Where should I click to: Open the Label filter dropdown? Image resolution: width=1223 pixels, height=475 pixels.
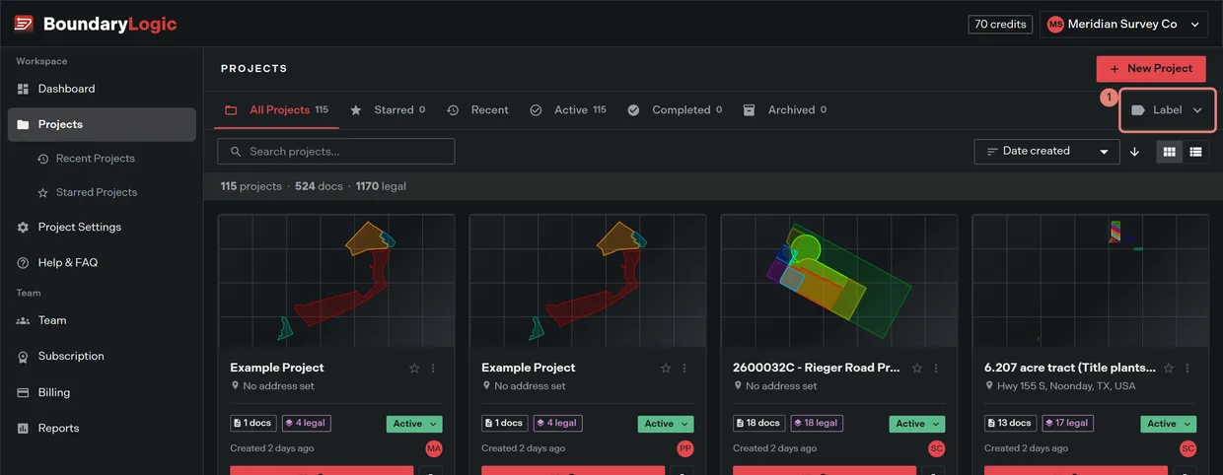tap(1168, 110)
